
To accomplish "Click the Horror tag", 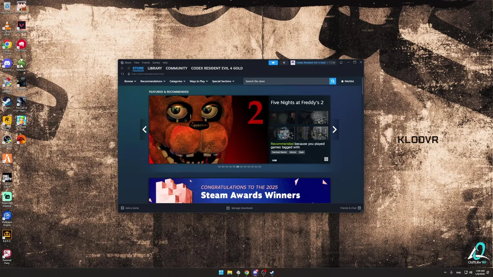I will coord(293,152).
